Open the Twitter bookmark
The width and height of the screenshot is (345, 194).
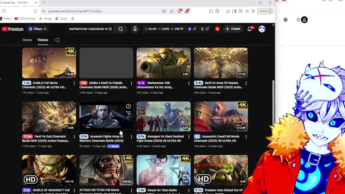[5, 19]
